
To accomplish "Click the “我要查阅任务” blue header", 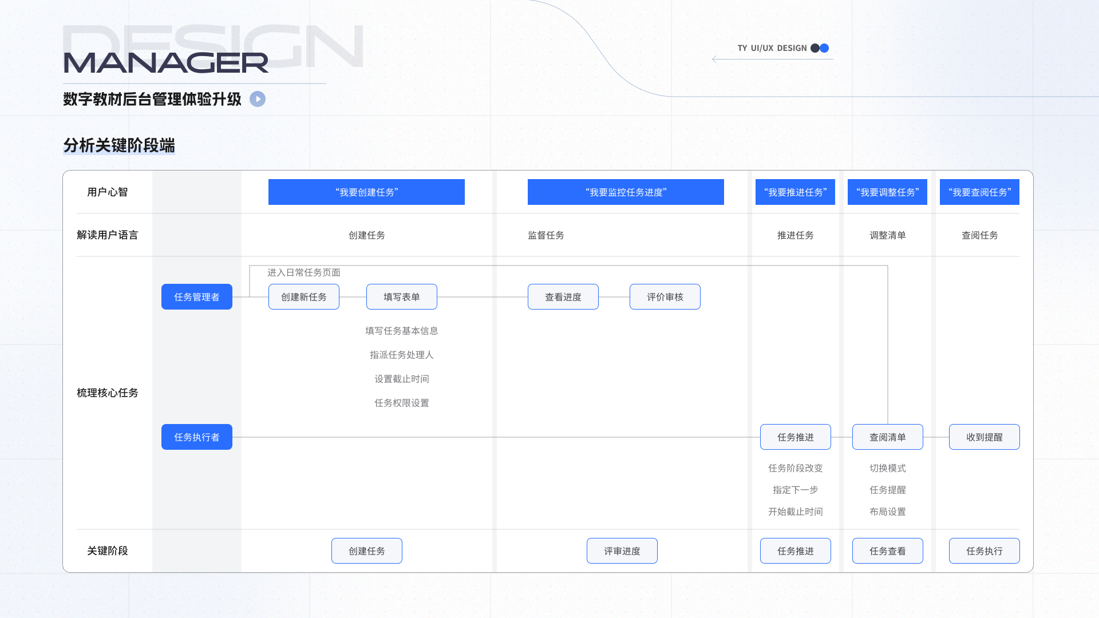I will (979, 192).
